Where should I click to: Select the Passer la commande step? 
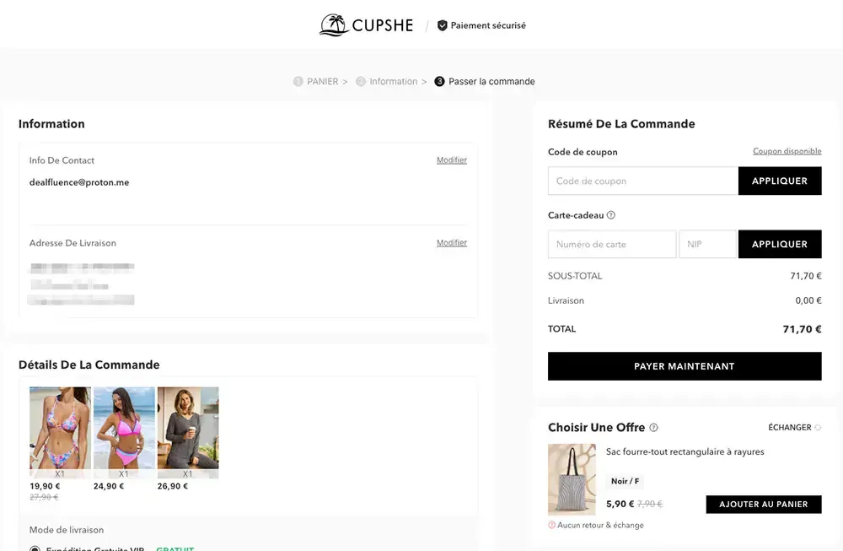click(485, 81)
